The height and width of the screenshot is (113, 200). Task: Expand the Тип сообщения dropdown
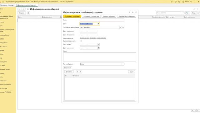123,64
